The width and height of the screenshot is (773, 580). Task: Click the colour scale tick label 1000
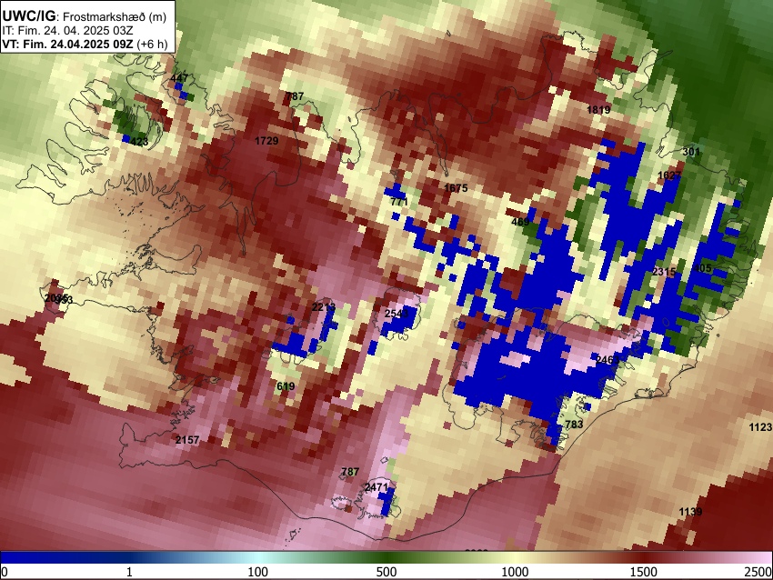pos(515,572)
